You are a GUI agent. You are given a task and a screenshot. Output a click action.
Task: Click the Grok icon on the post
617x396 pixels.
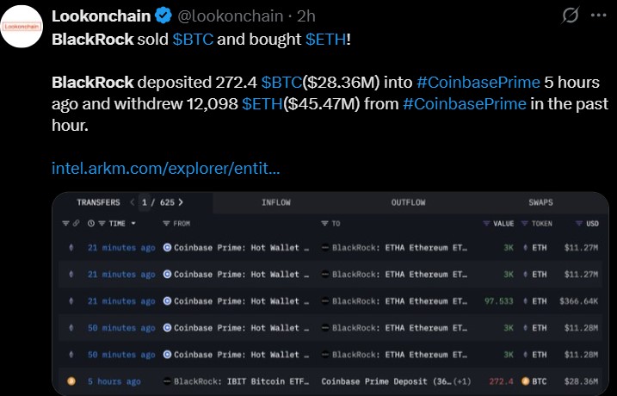pos(569,15)
